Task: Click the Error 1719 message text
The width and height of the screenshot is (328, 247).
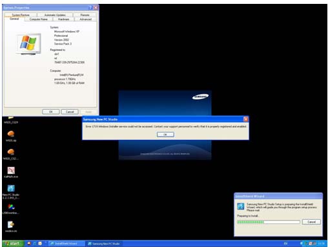Action: point(166,127)
